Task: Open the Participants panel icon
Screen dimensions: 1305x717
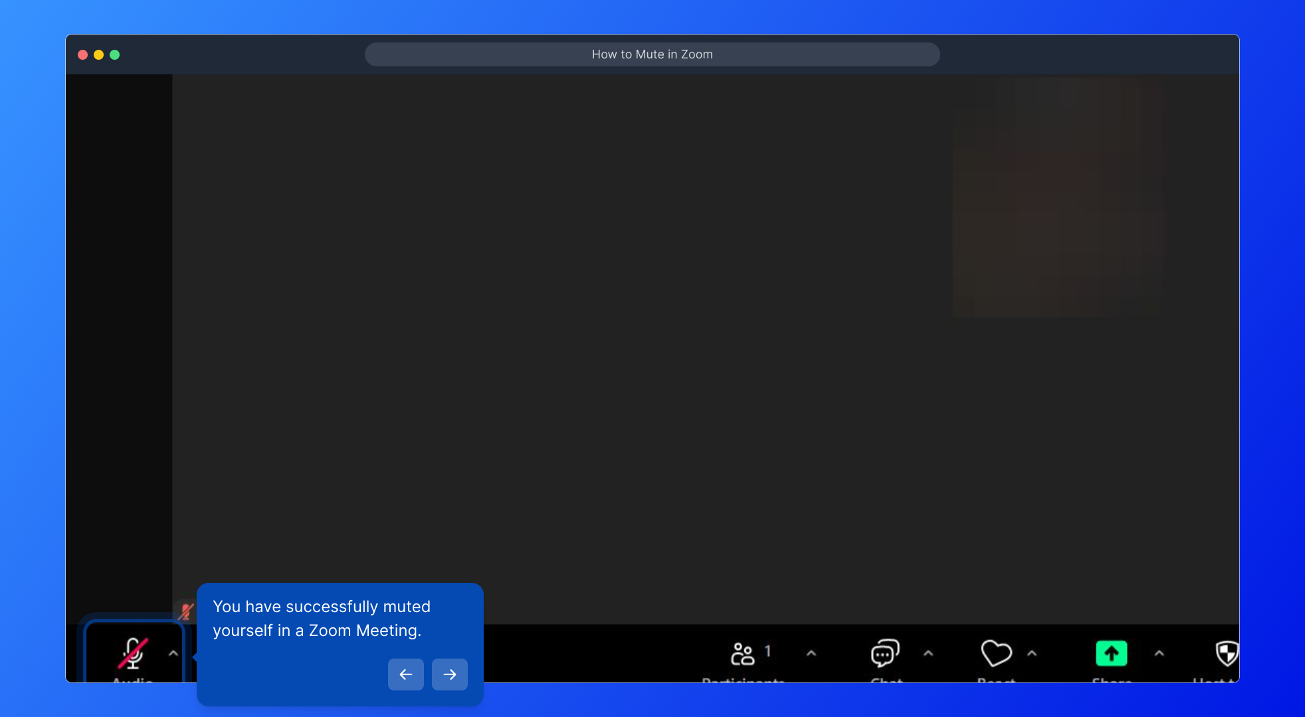Action: pyautogui.click(x=742, y=654)
